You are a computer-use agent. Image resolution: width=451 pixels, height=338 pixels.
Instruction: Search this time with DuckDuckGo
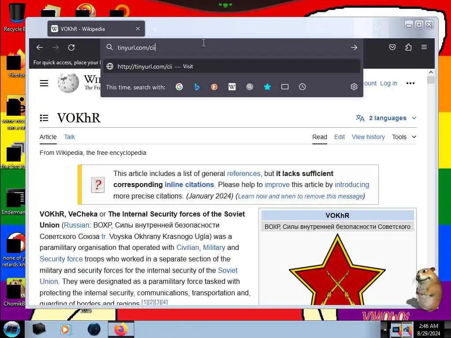pyautogui.click(x=214, y=87)
